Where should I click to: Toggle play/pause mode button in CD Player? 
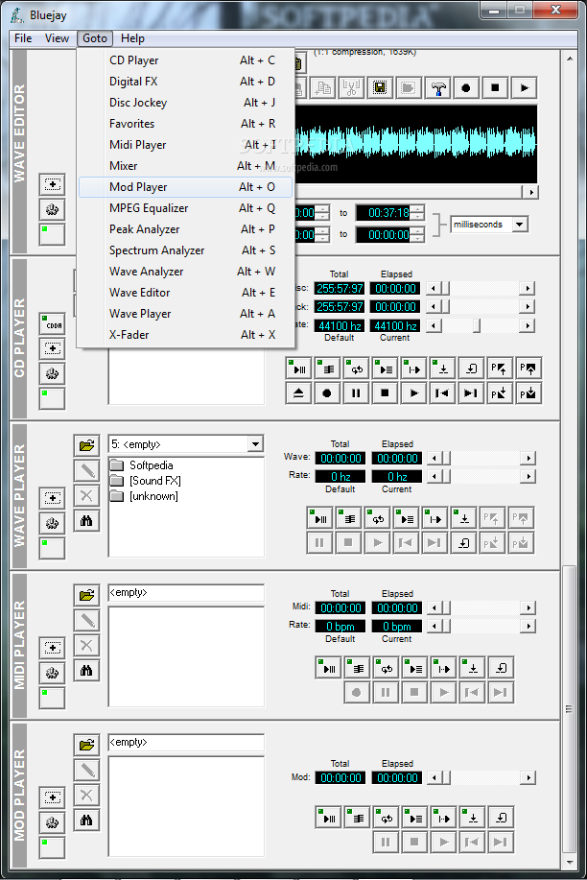pyautogui.click(x=298, y=369)
